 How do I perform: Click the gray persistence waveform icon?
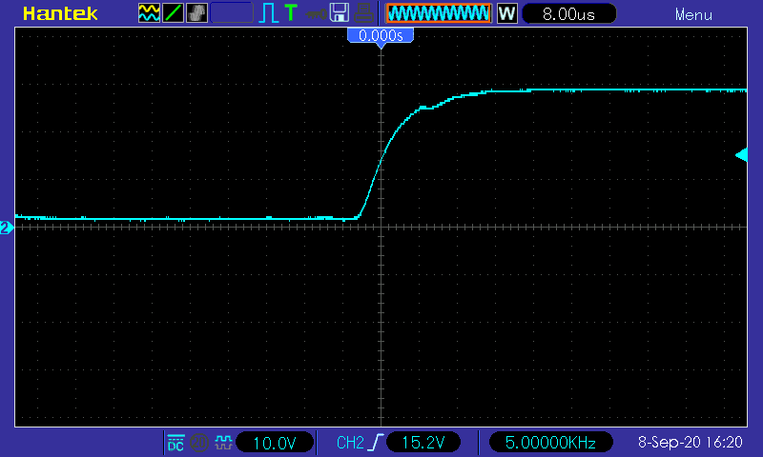(x=196, y=13)
